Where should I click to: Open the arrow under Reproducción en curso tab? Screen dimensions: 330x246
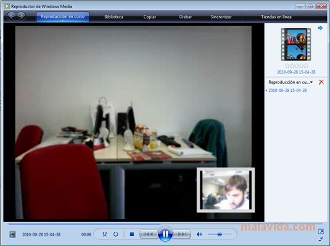coord(62,21)
